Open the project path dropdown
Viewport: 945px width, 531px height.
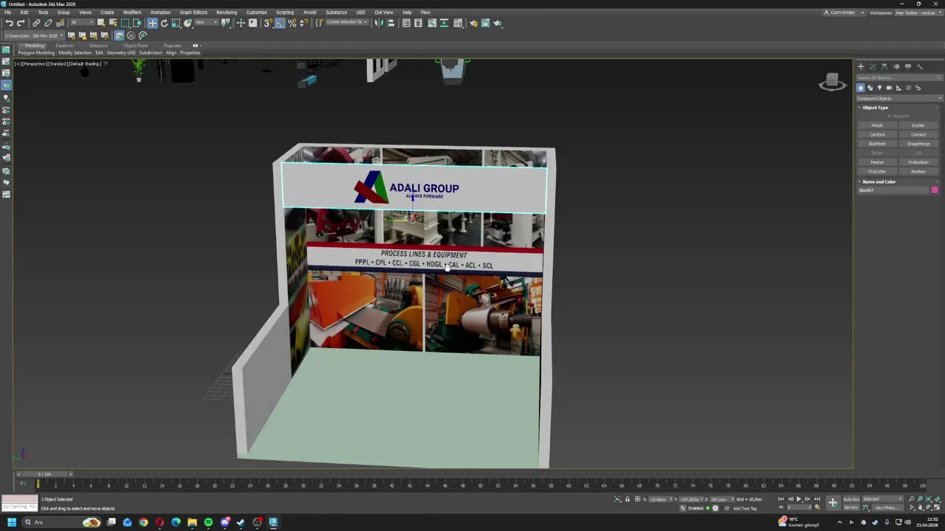(33, 35)
